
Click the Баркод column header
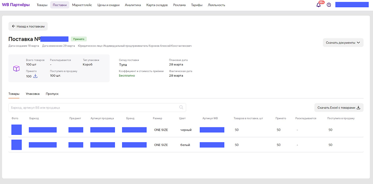(x=34, y=118)
